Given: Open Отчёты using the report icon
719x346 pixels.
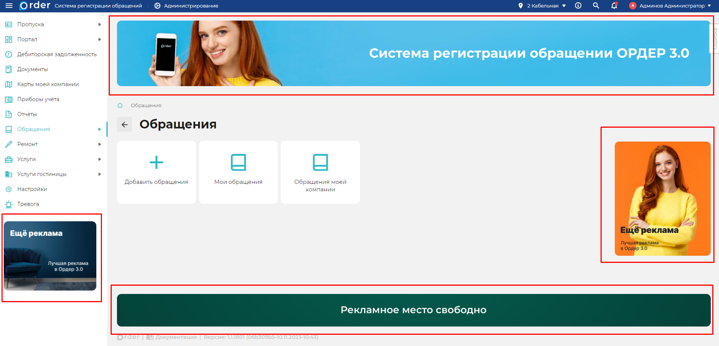Looking at the screenshot, I should pyautogui.click(x=9, y=114).
